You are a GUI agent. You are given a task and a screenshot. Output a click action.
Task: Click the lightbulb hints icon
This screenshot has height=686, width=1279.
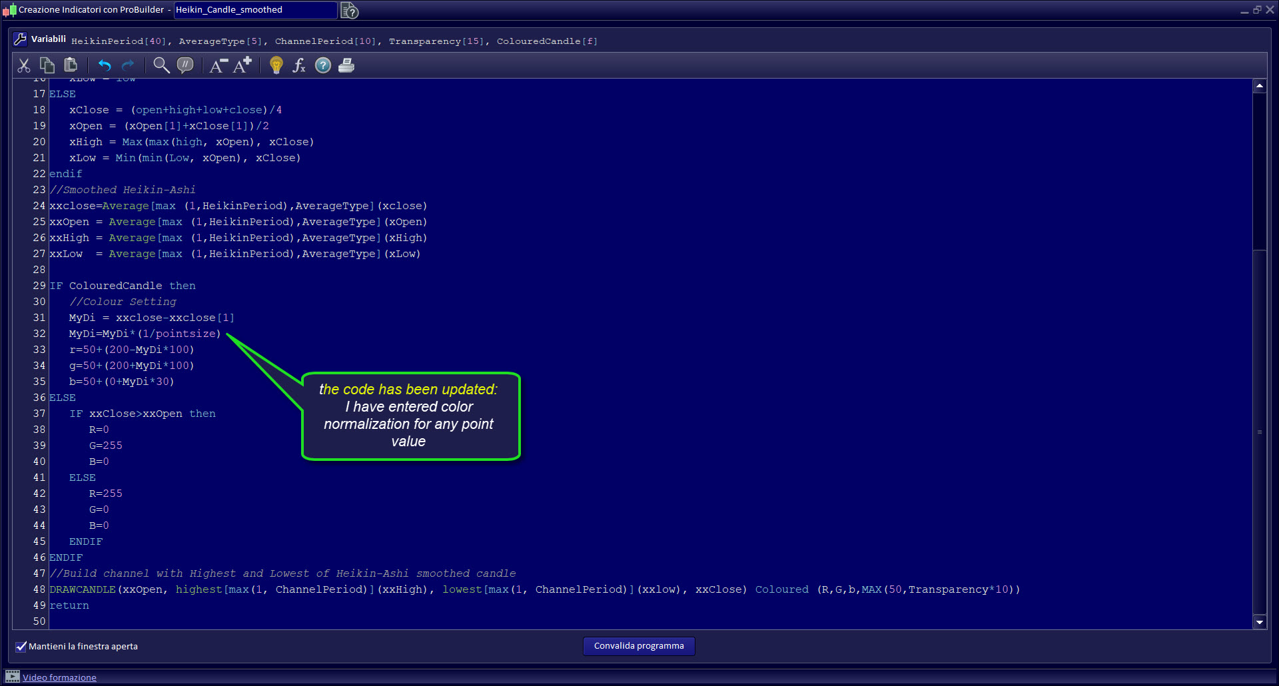click(276, 65)
